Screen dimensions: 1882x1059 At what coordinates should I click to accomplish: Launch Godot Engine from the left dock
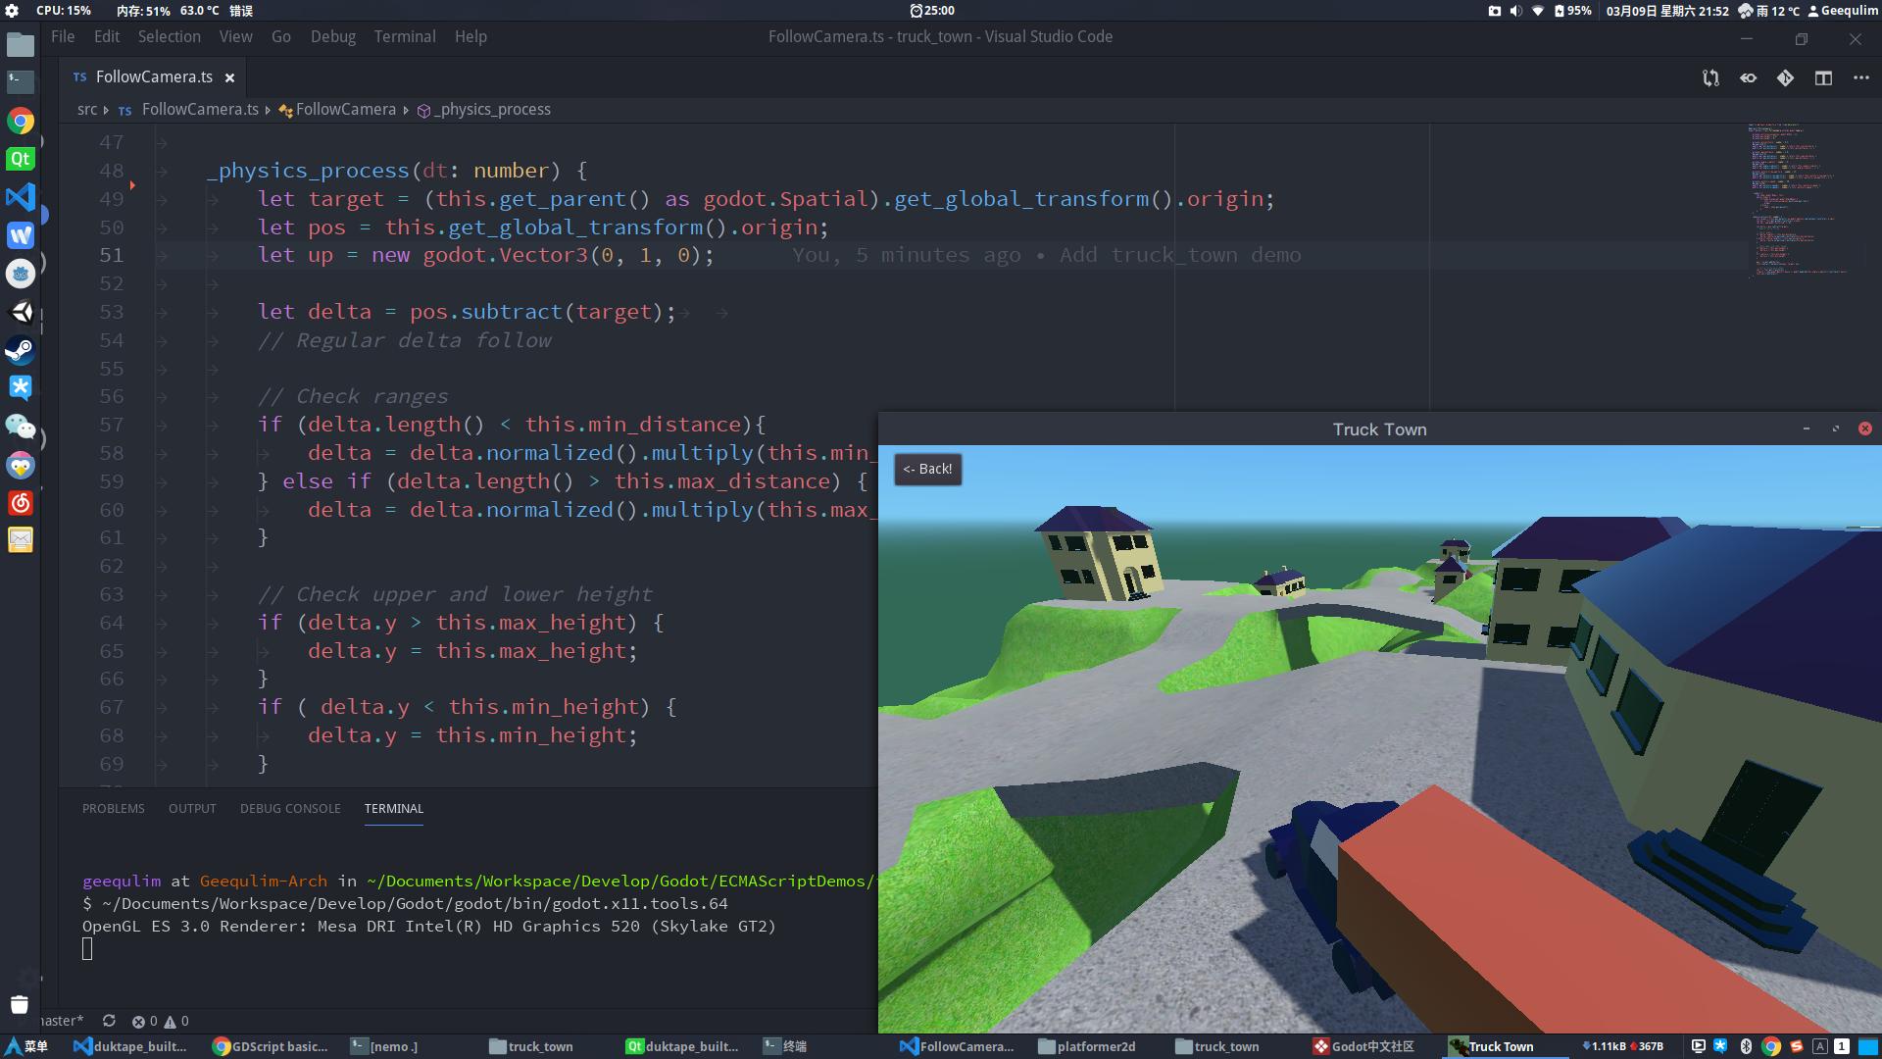click(x=20, y=274)
